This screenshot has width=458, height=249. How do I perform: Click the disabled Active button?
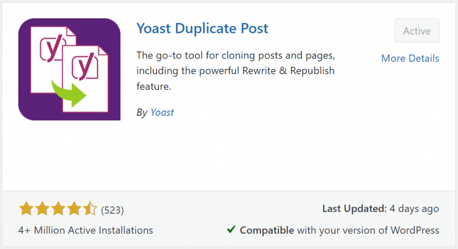point(416,31)
